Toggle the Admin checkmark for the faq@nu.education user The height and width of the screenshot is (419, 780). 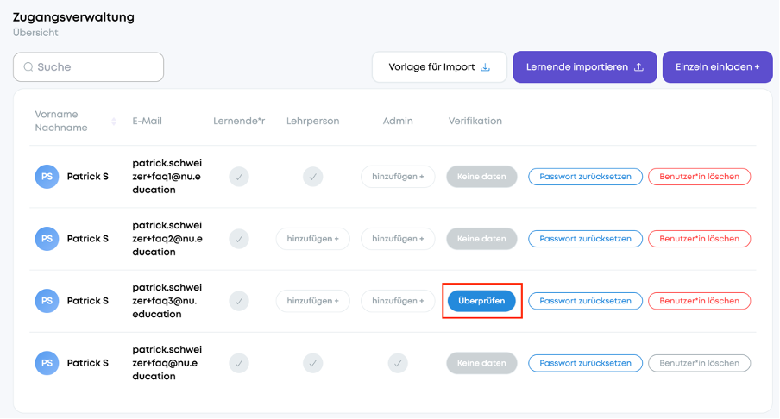398,363
